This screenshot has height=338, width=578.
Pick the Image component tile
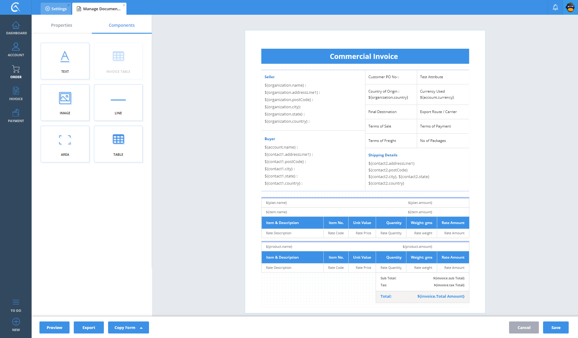[x=65, y=103]
